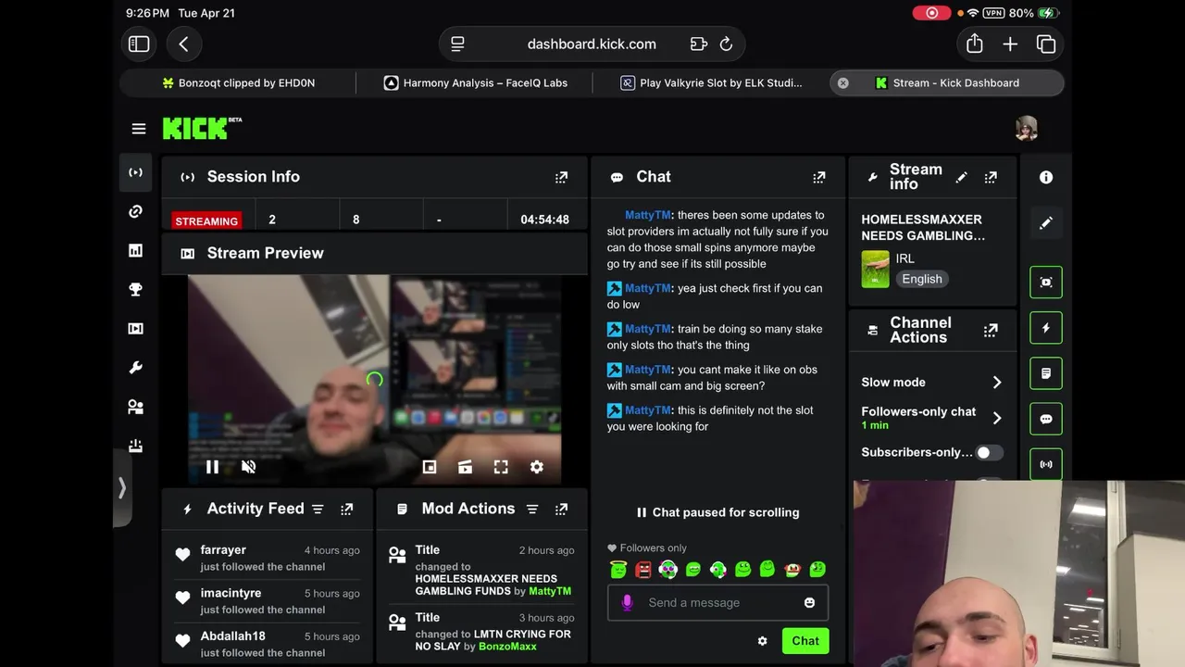Pop out the Stream info panel
The width and height of the screenshot is (1185, 667).
click(991, 177)
